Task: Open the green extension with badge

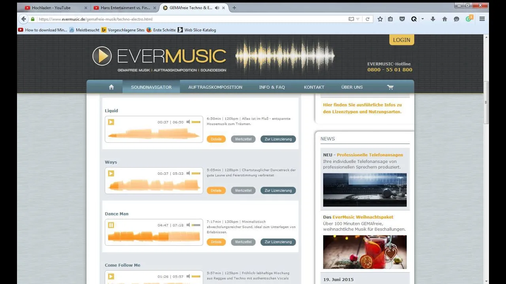Action: (469, 19)
